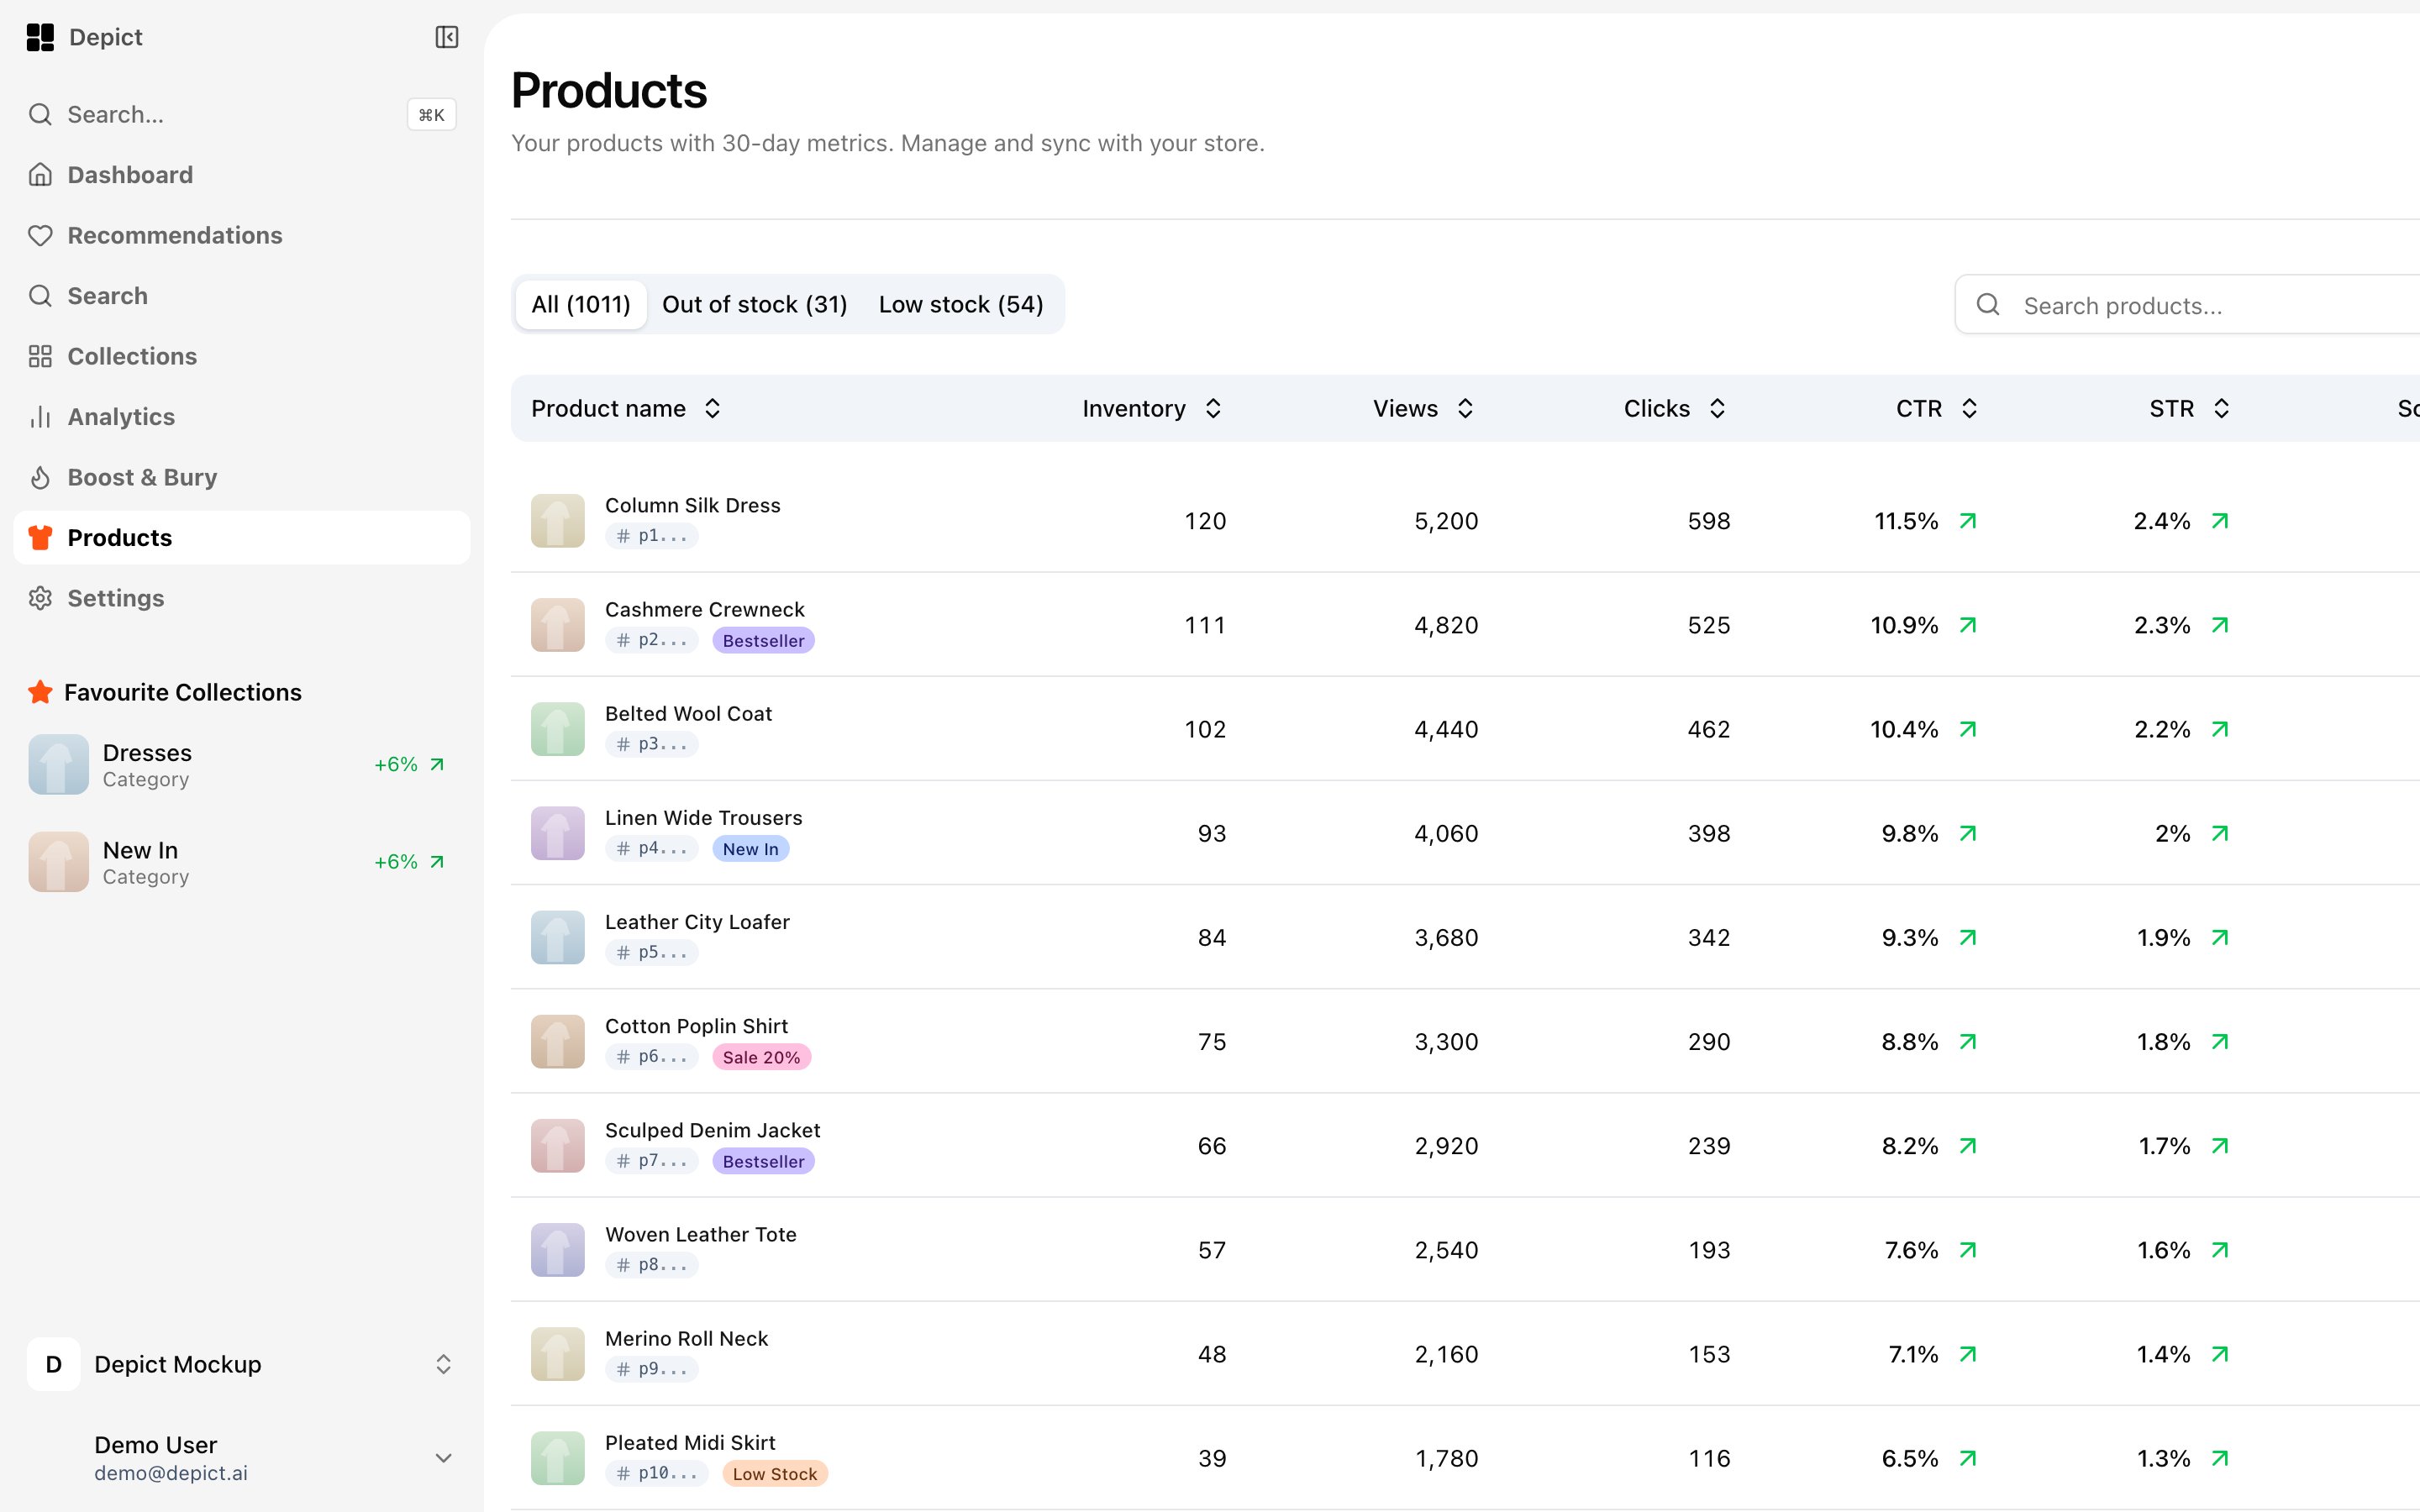Open Belted Wool Coat product
Image resolution: width=2420 pixels, height=1512 pixels.
(688, 713)
